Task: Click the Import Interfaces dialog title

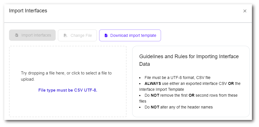Action: point(28,11)
